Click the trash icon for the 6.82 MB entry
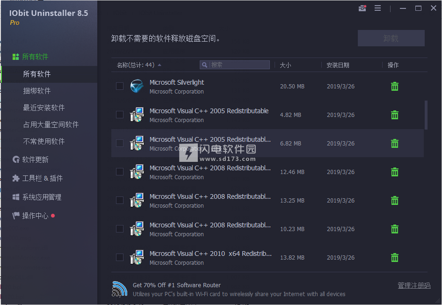 (395, 143)
